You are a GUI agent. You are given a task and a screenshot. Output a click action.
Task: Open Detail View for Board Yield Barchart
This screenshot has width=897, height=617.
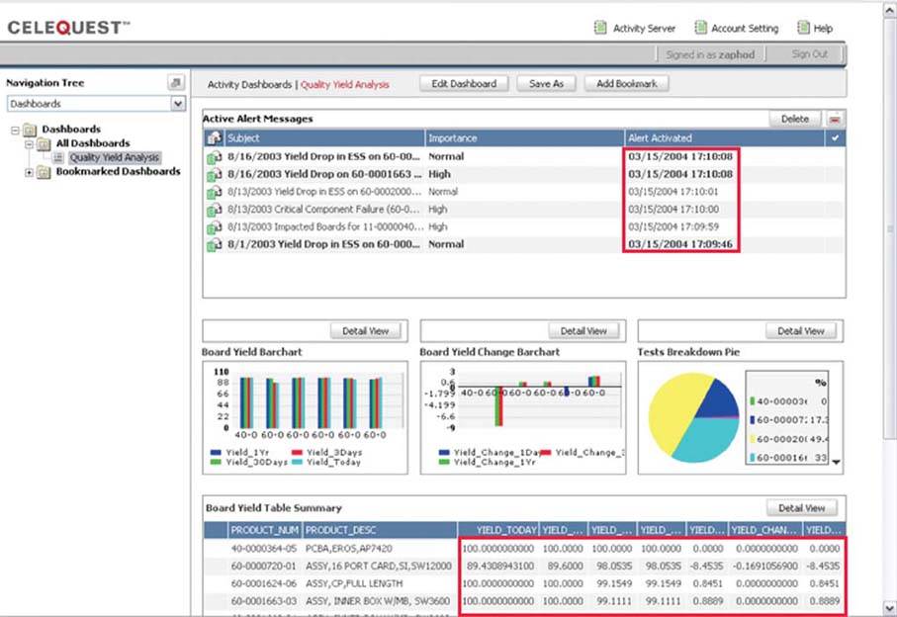(365, 331)
